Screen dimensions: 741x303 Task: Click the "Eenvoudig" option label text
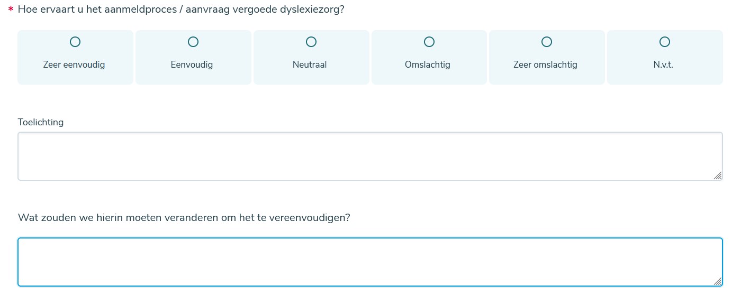192,65
